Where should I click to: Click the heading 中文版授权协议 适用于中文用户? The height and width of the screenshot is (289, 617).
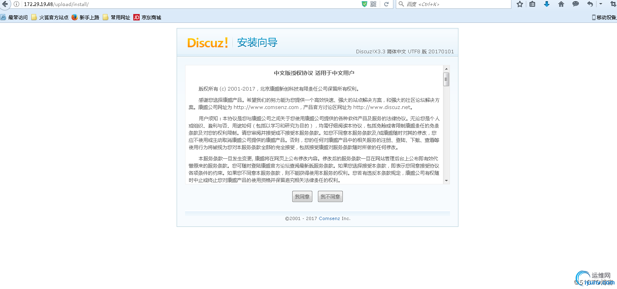click(x=314, y=73)
